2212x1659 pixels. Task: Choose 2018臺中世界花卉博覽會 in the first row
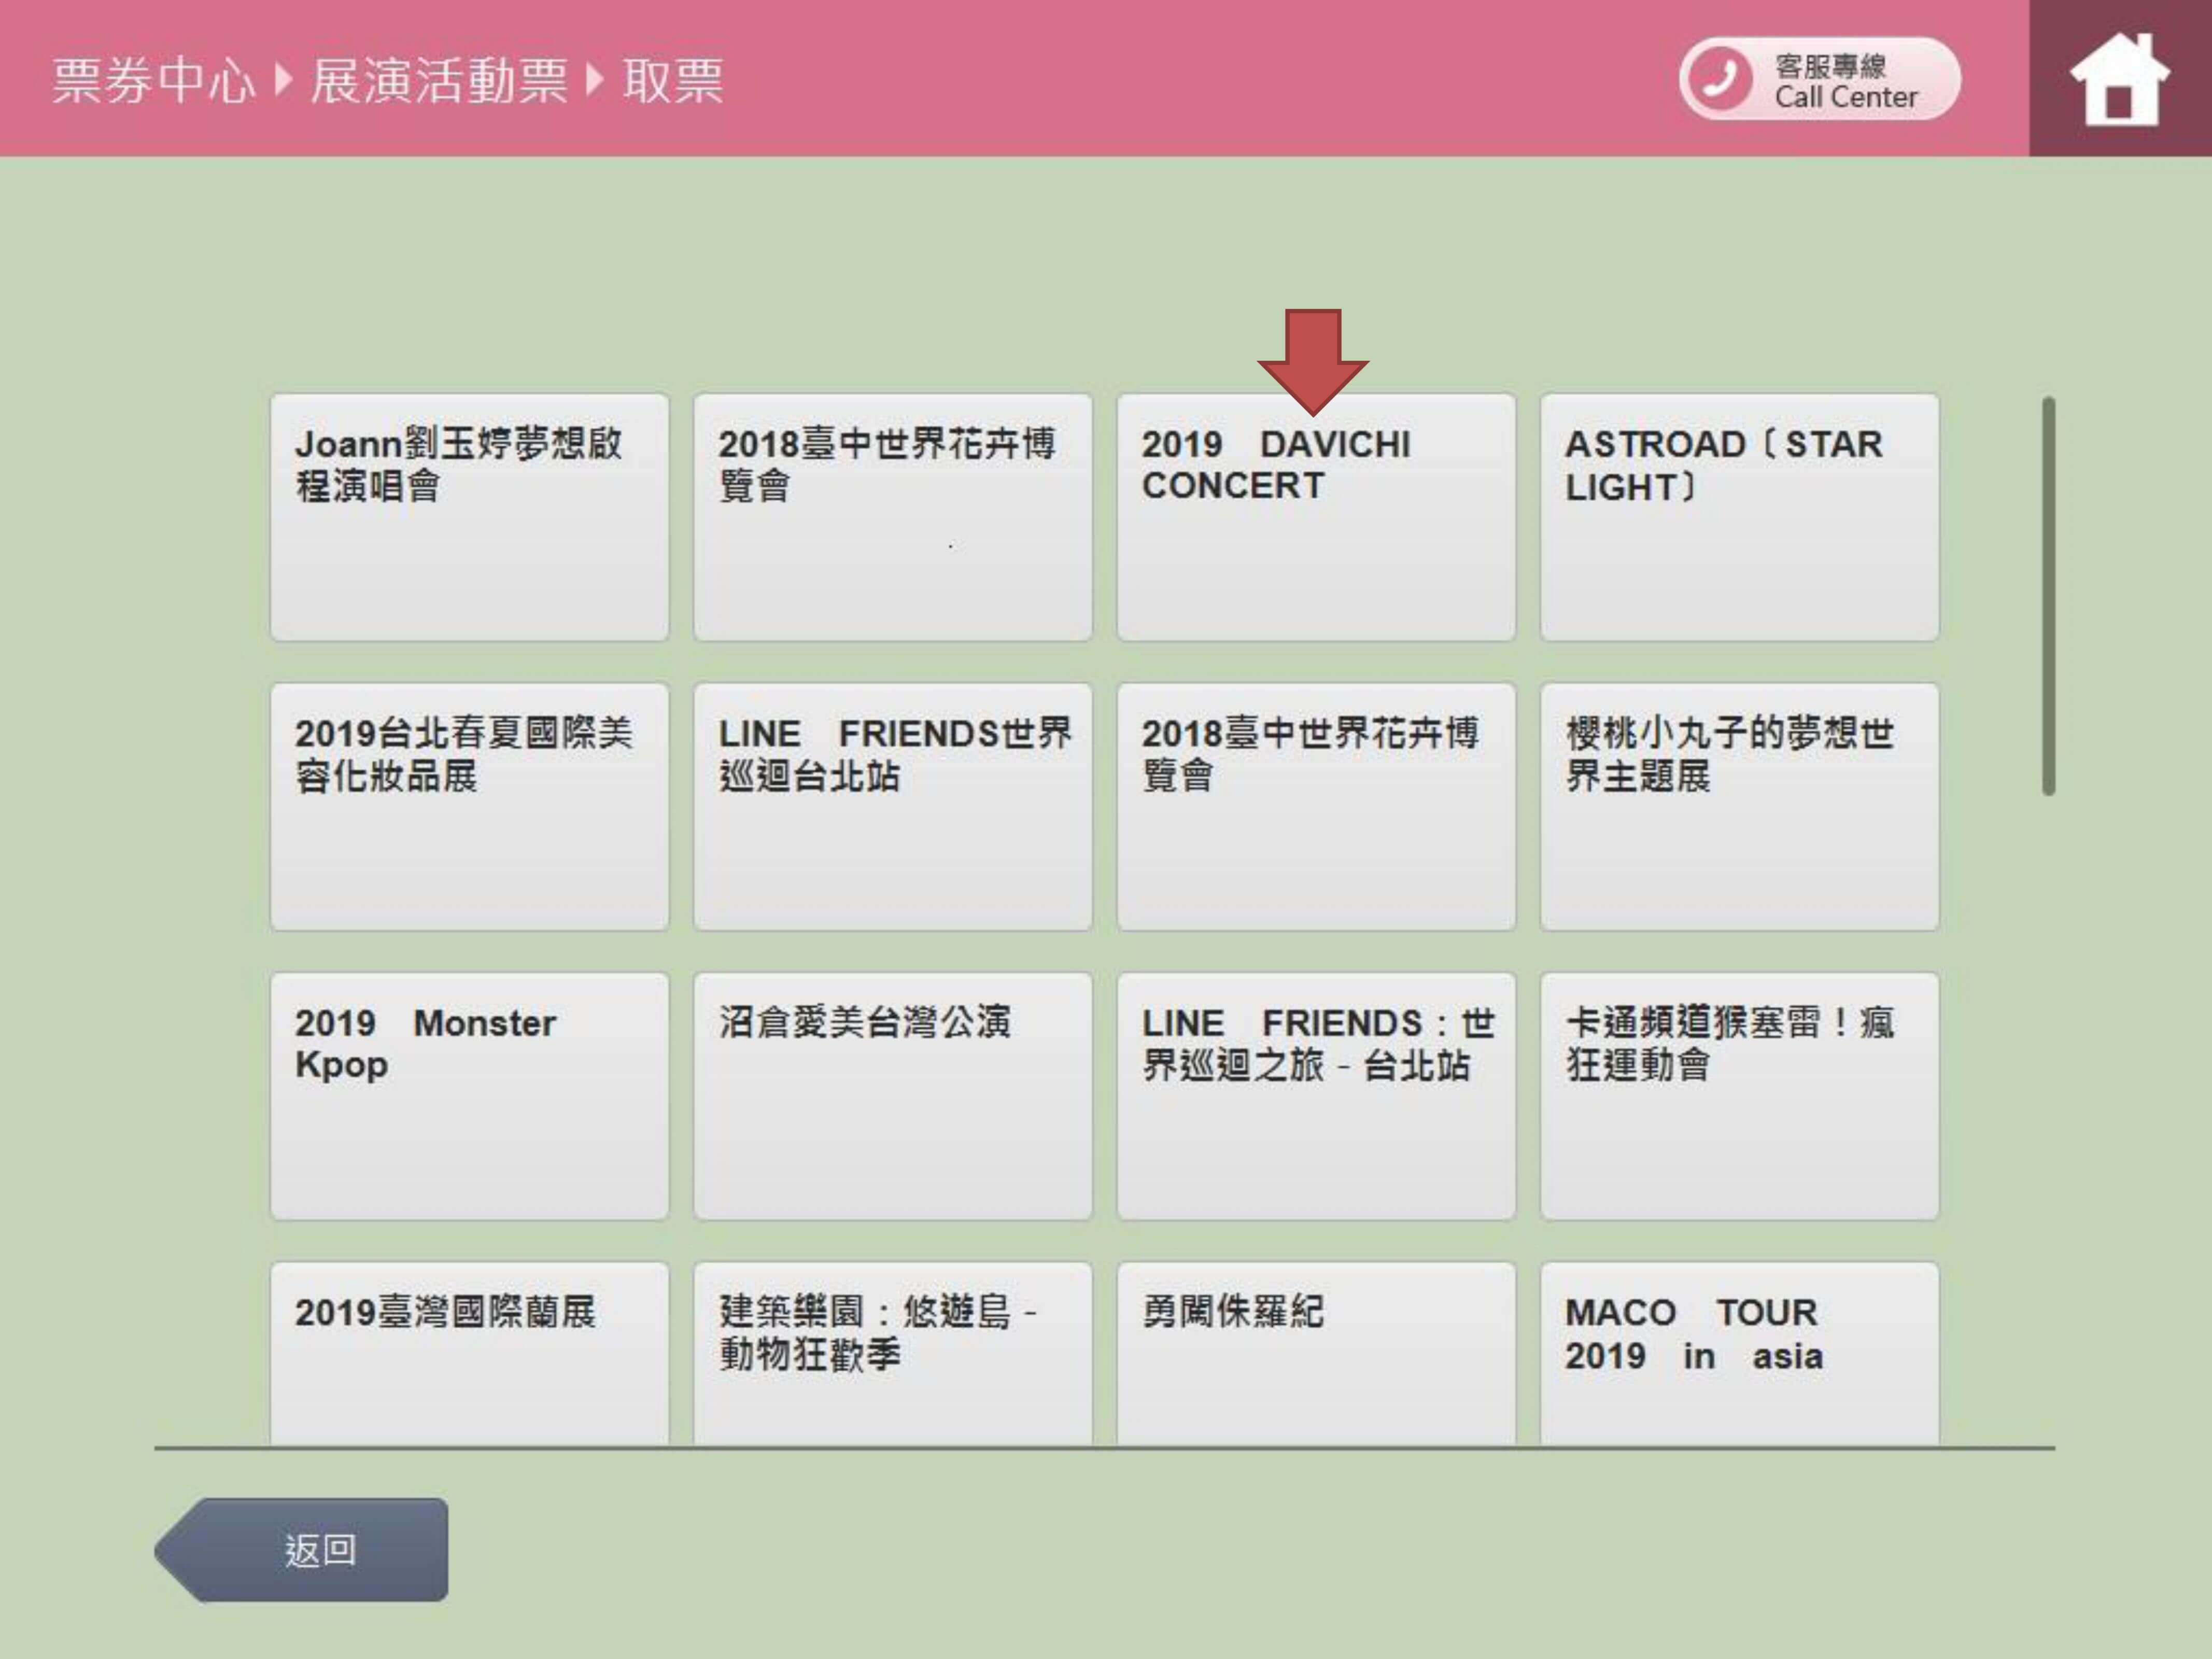(x=893, y=517)
